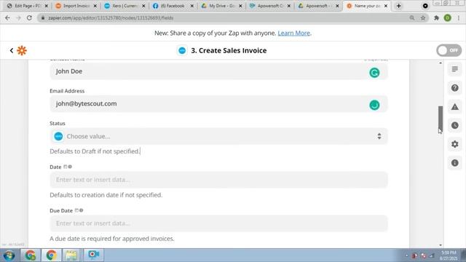This screenshot has width=466, height=262.
Task: Click the scrollbar down arrow
Action: coord(441,245)
